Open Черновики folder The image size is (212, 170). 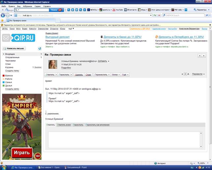10,61
